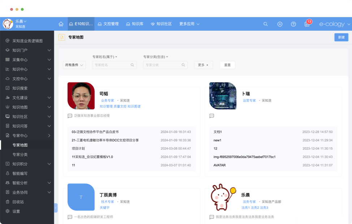Click the sidebar collapse handle
This screenshot has width=352, height=224.
tap(56, 208)
